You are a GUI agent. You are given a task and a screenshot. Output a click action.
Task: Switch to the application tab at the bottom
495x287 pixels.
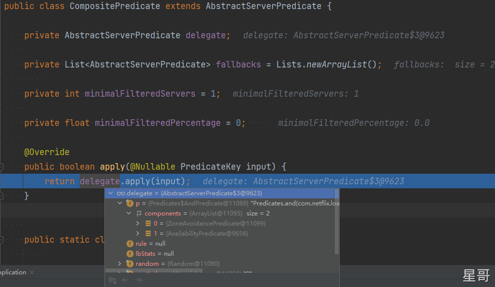click(13, 272)
